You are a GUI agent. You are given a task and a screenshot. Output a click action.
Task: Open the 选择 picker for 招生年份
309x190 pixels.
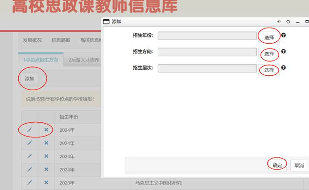(x=269, y=37)
